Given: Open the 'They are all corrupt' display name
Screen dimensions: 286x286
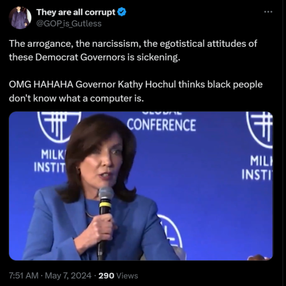Looking at the screenshot, I should (76, 12).
